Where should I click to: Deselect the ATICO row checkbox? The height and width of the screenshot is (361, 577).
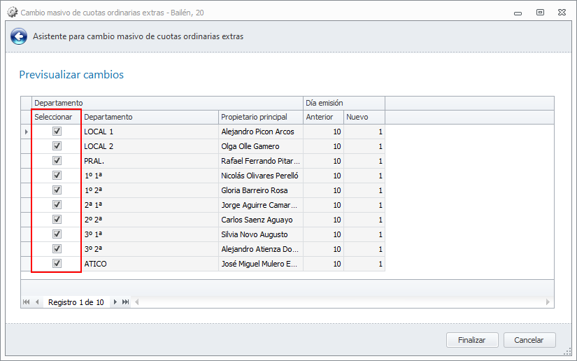[x=57, y=264]
